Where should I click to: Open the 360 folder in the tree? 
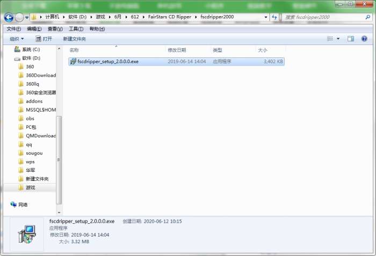pyautogui.click(x=26, y=67)
